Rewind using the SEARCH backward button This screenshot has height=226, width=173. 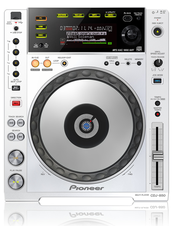(11, 137)
